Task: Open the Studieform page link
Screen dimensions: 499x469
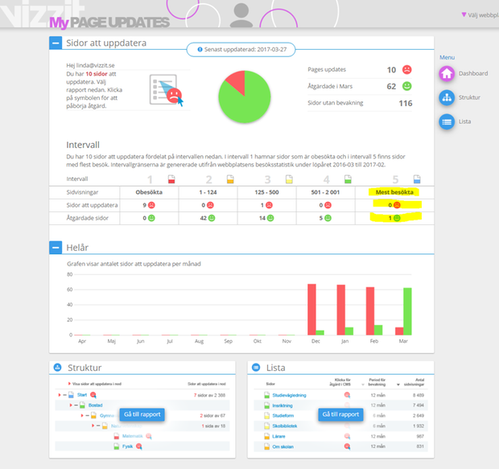Action: 283,416
